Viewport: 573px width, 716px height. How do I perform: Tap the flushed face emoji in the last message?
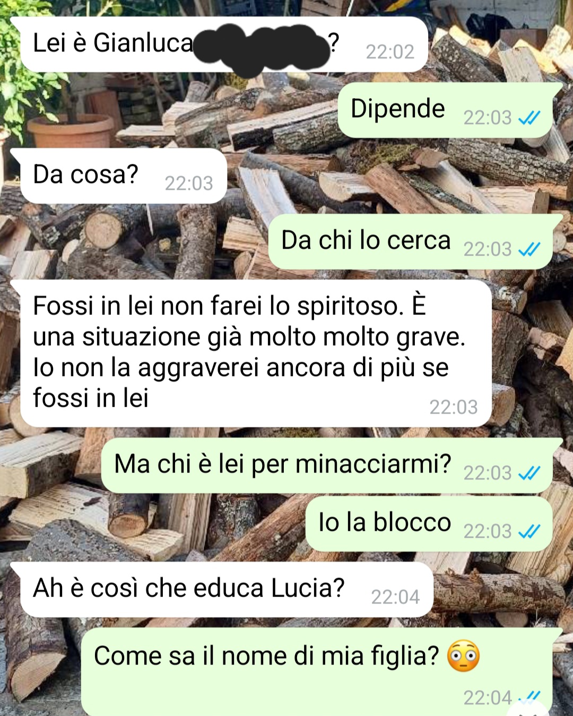[x=463, y=656]
